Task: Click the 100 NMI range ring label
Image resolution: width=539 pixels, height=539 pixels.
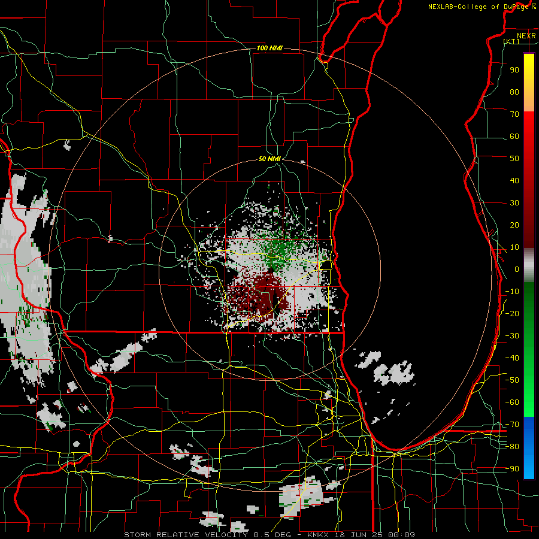Action: (x=270, y=48)
